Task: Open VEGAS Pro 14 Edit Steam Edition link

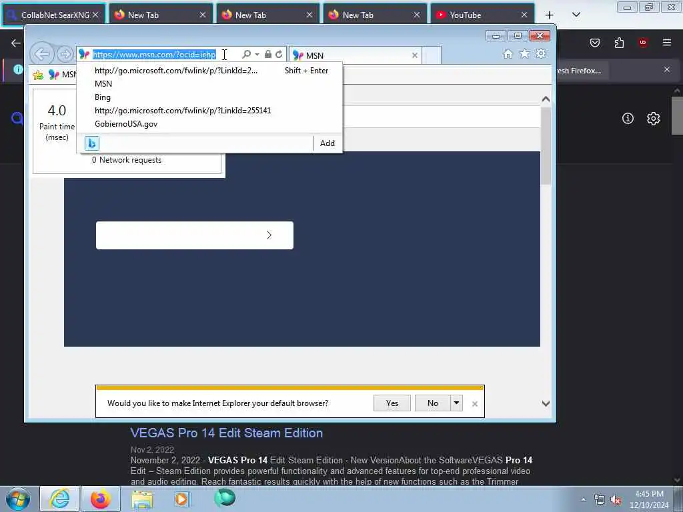Action: click(x=227, y=433)
